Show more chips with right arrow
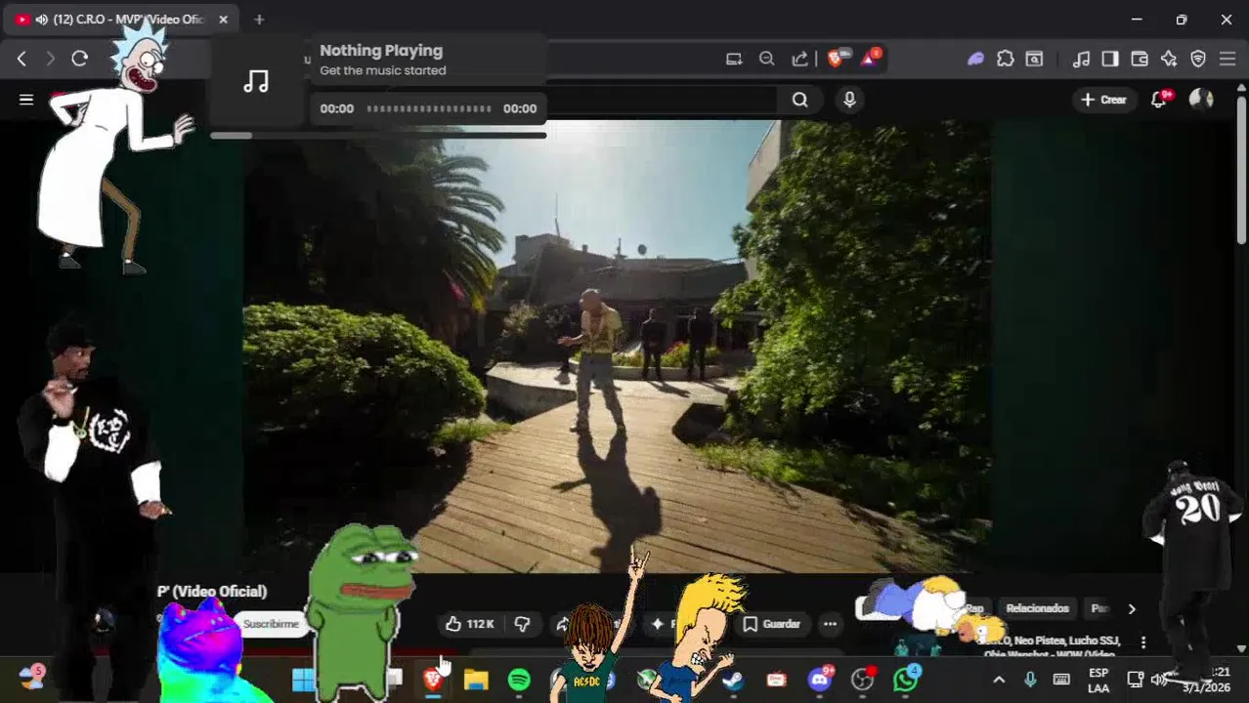 [1132, 608]
